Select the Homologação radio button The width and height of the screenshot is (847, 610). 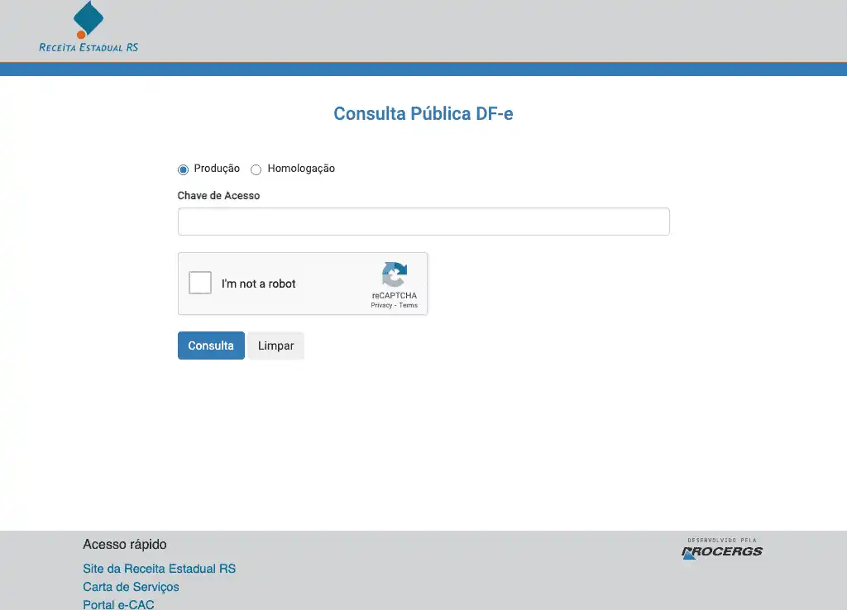pyautogui.click(x=256, y=169)
